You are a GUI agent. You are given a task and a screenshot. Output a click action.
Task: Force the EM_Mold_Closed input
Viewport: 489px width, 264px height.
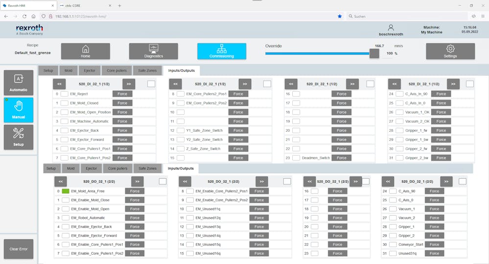122,103
